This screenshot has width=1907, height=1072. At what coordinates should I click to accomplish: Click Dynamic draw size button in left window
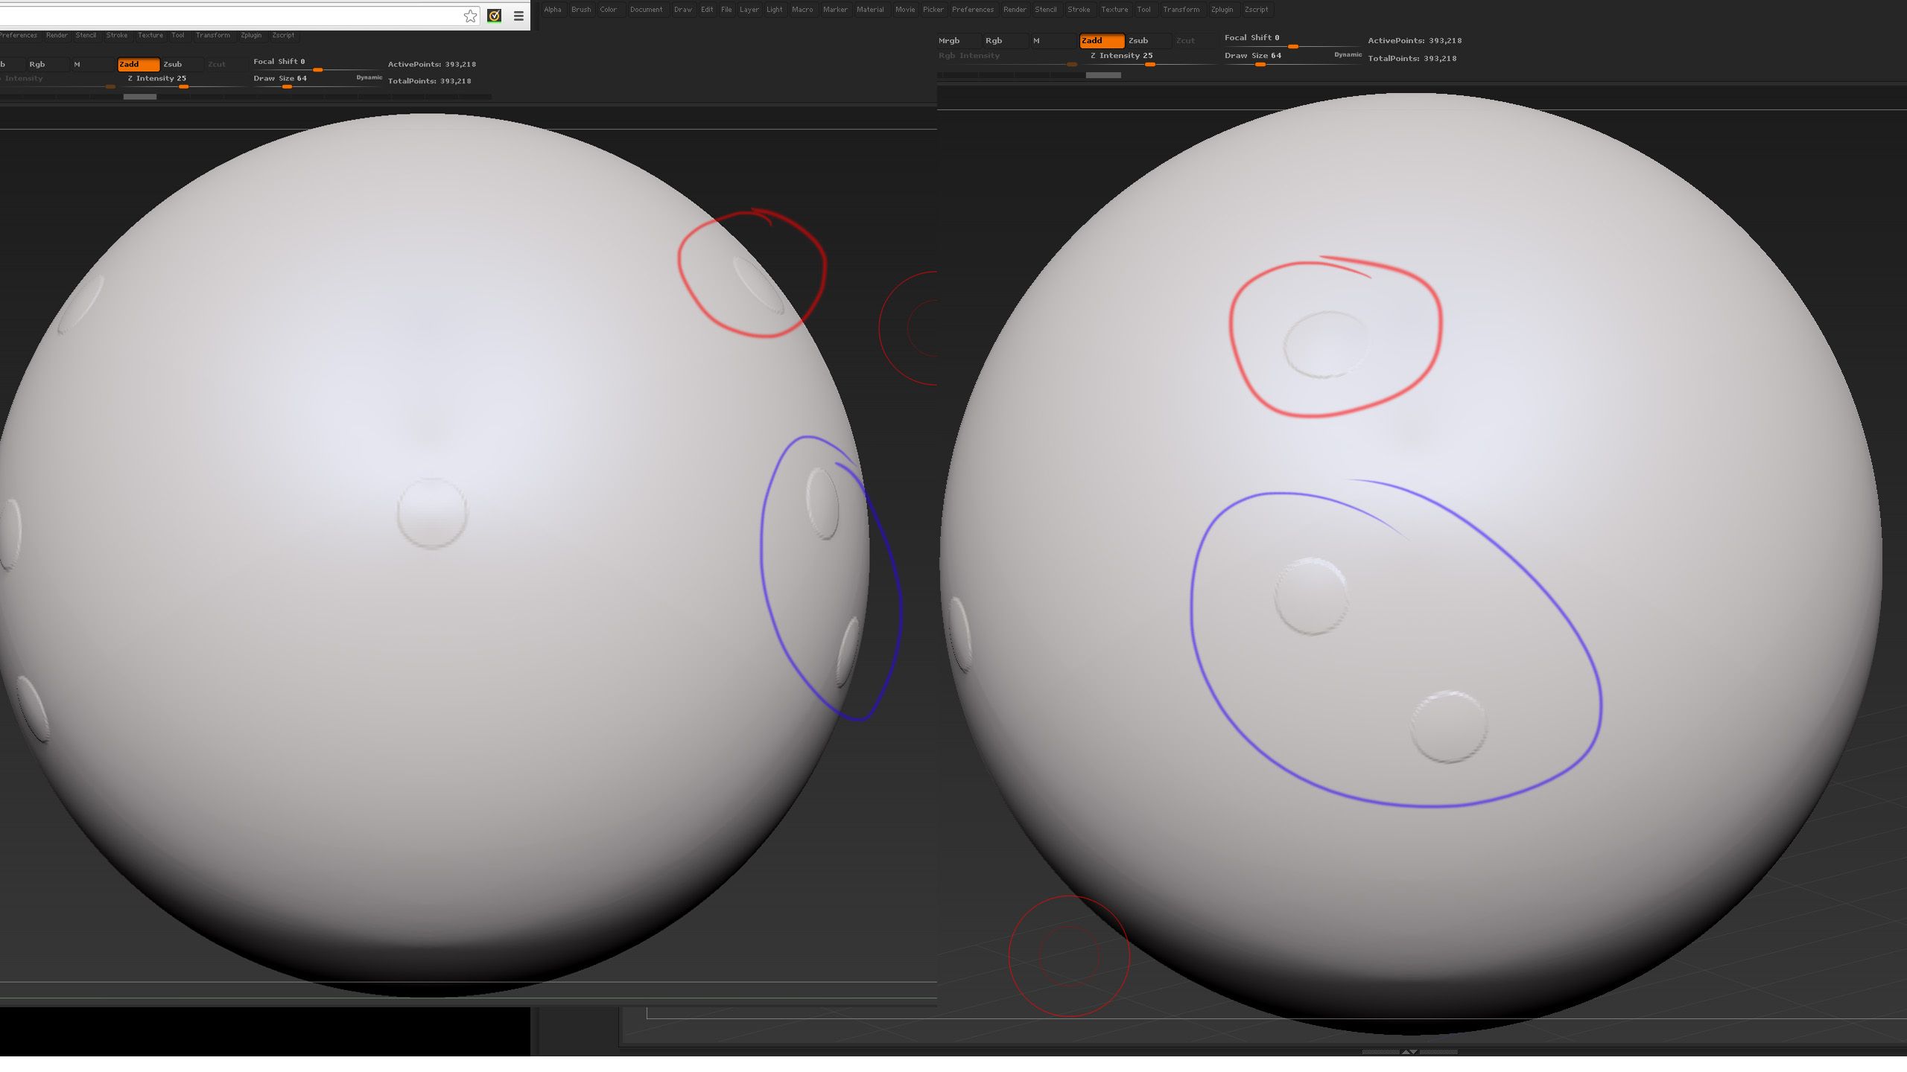click(x=369, y=77)
